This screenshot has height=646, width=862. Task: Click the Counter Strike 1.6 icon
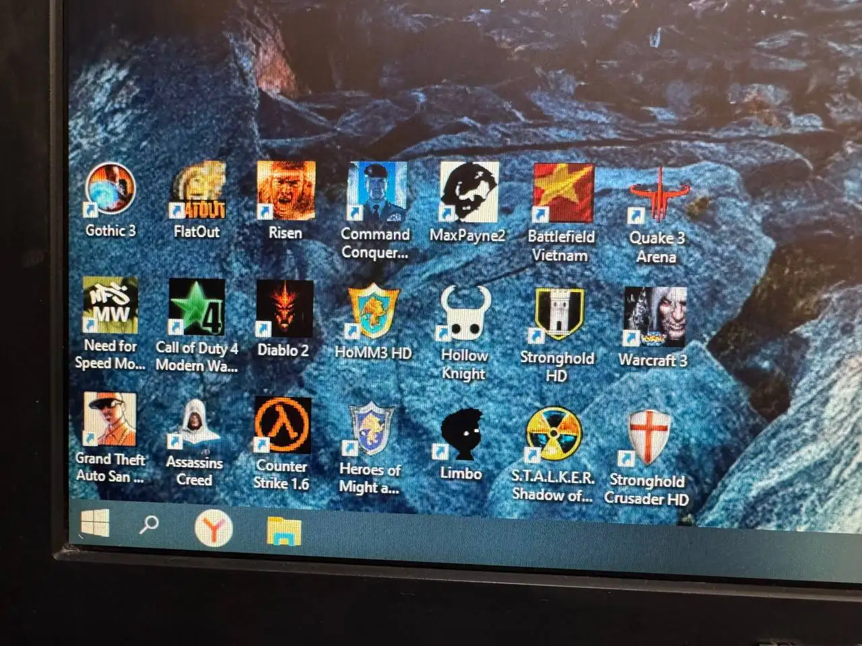coord(282,425)
